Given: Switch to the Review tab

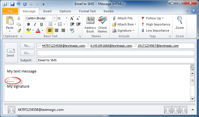Looking at the screenshot, I should [109, 11].
